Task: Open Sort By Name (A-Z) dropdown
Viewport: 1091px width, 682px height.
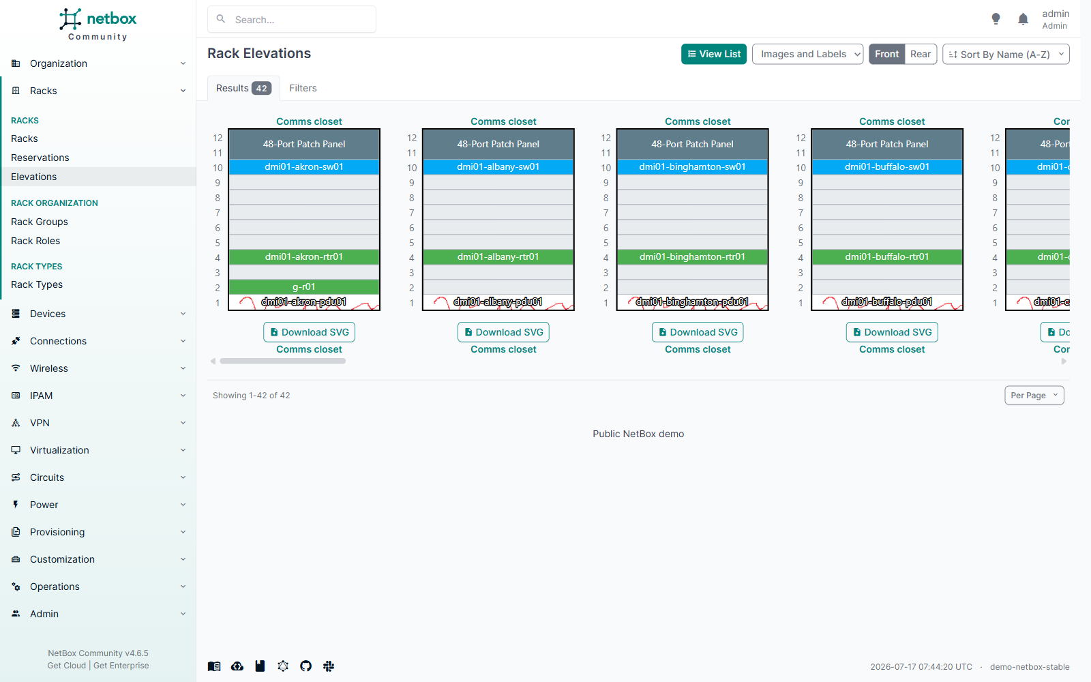Action: [1006, 54]
